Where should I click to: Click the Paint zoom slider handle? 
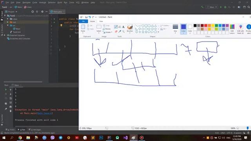247,128
